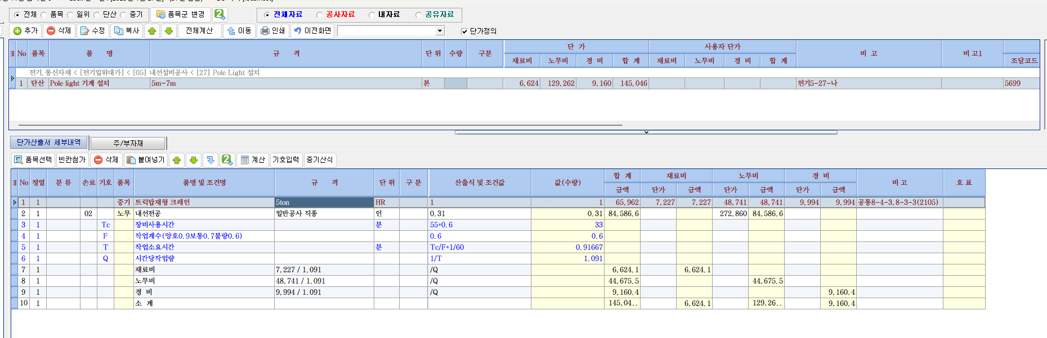Image resolution: width=1047 pixels, height=338 pixels.
Task: Select the 공사자료 radio option
Action: pyautogui.click(x=320, y=15)
